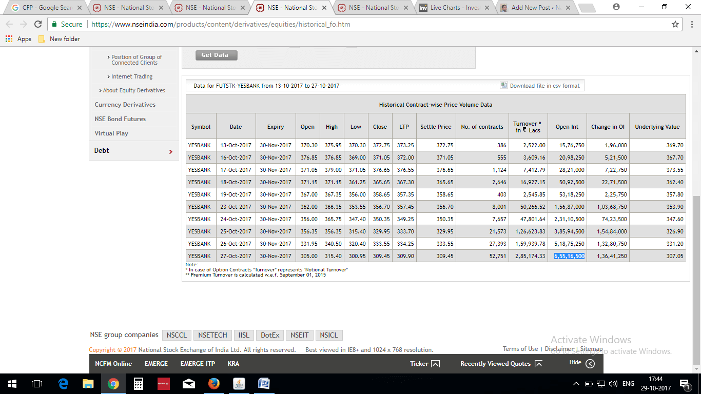This screenshot has width=701, height=394.
Task: Switch to the Live Charts - Investing tab
Action: [454, 8]
